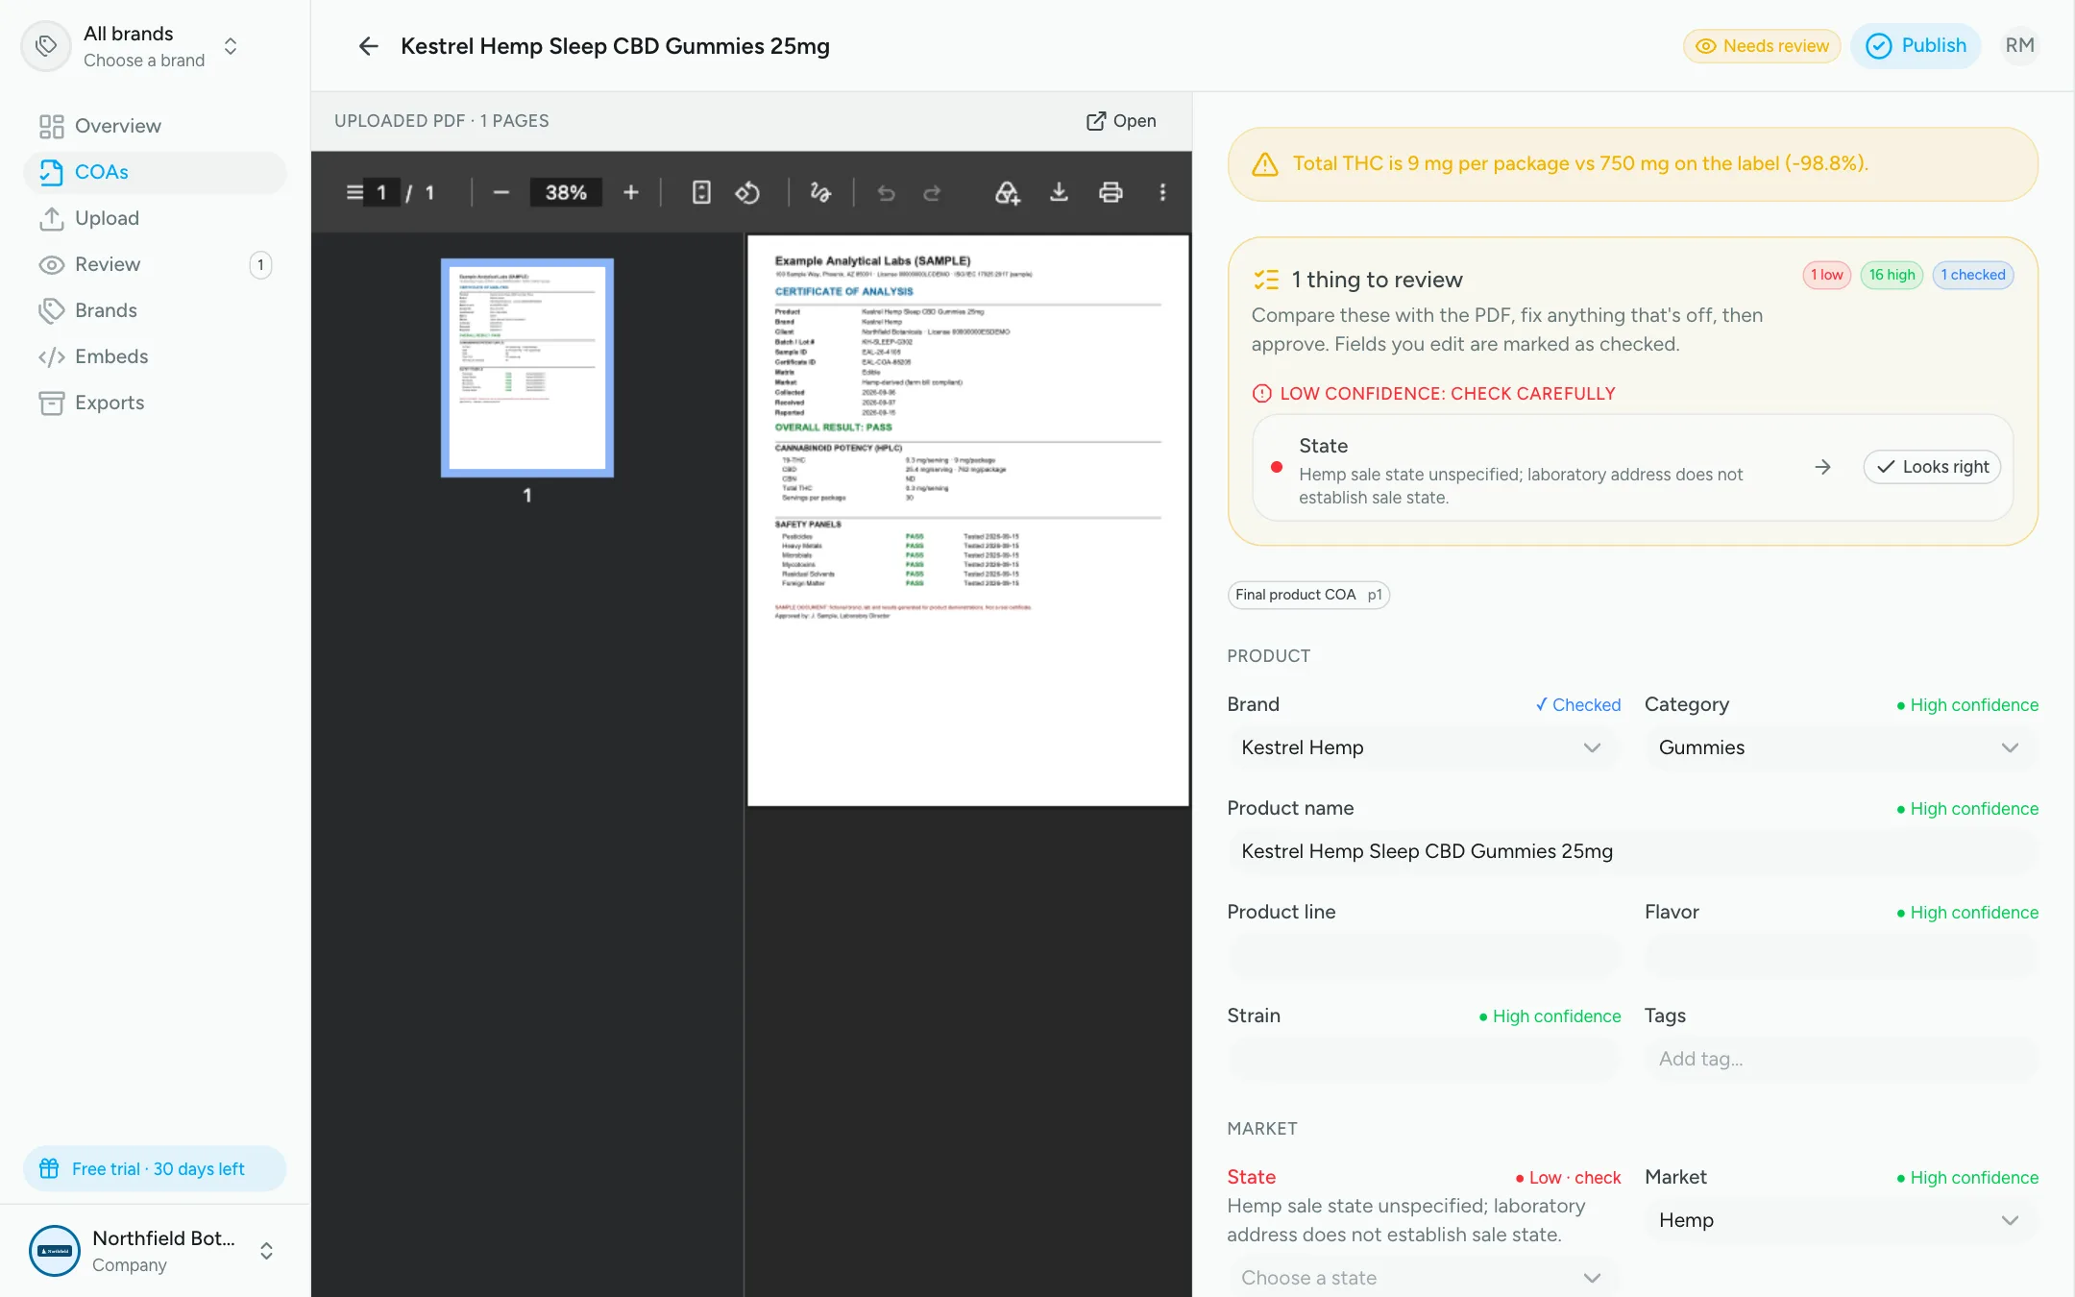Zoom out the PDF with minus icon
Screen dimensions: 2075x1297
[x=500, y=192]
